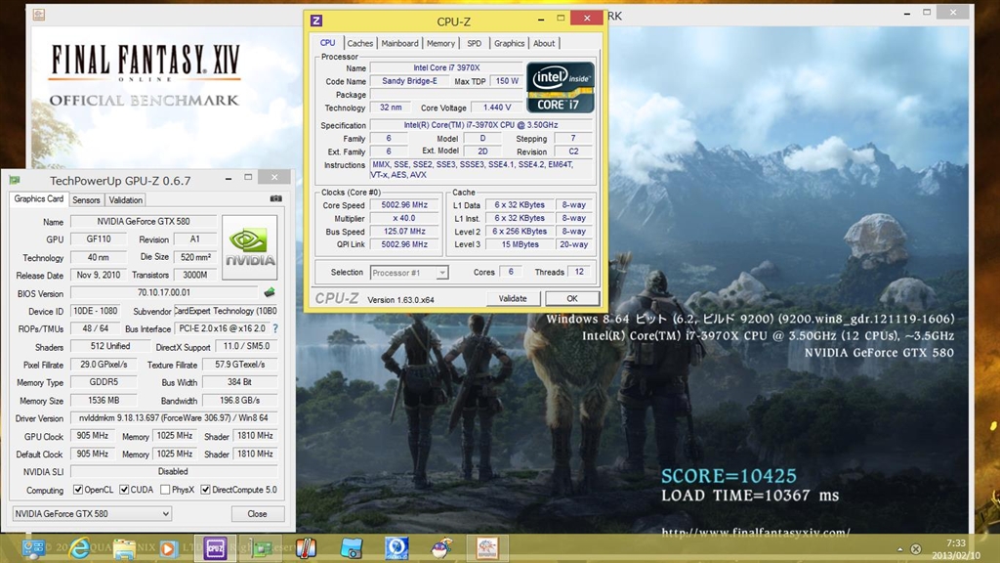Click the Final Fantasy benchmark window title icon
Image resolution: width=1000 pixels, height=563 pixels.
pyautogui.click(x=38, y=14)
